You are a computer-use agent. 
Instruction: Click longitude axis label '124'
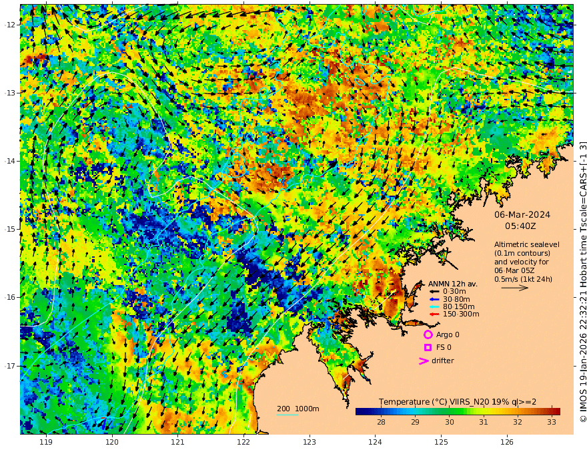coord(376,443)
